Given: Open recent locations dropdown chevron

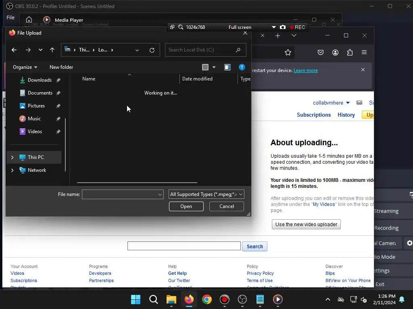Looking at the screenshot, I should pos(40,50).
